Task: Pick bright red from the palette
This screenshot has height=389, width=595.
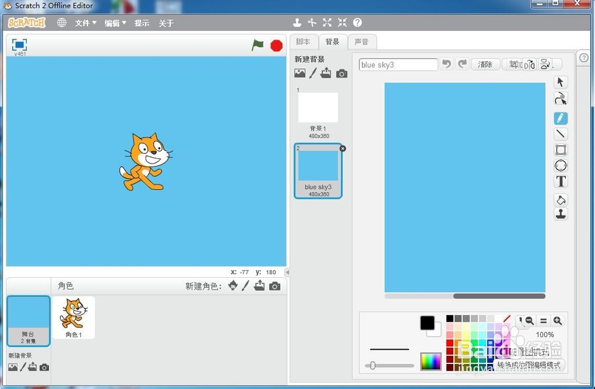Action: coord(450,343)
